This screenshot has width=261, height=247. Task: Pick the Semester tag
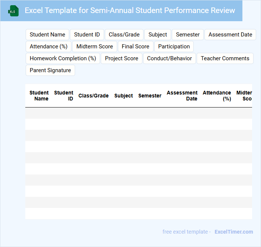pos(188,35)
